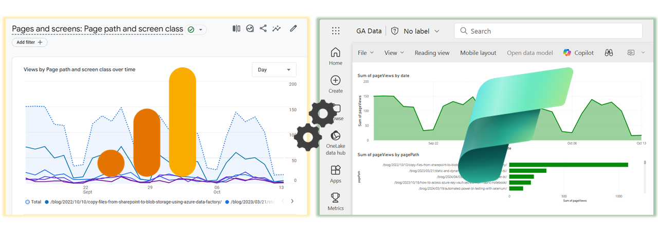
Task: Click Open data model
Action: pyautogui.click(x=530, y=52)
